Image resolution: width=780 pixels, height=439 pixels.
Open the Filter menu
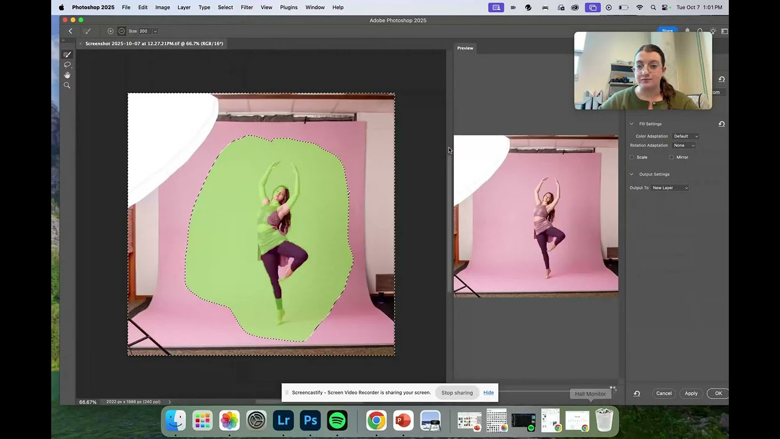pyautogui.click(x=247, y=7)
